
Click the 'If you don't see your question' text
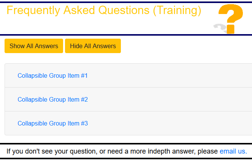click(52, 151)
